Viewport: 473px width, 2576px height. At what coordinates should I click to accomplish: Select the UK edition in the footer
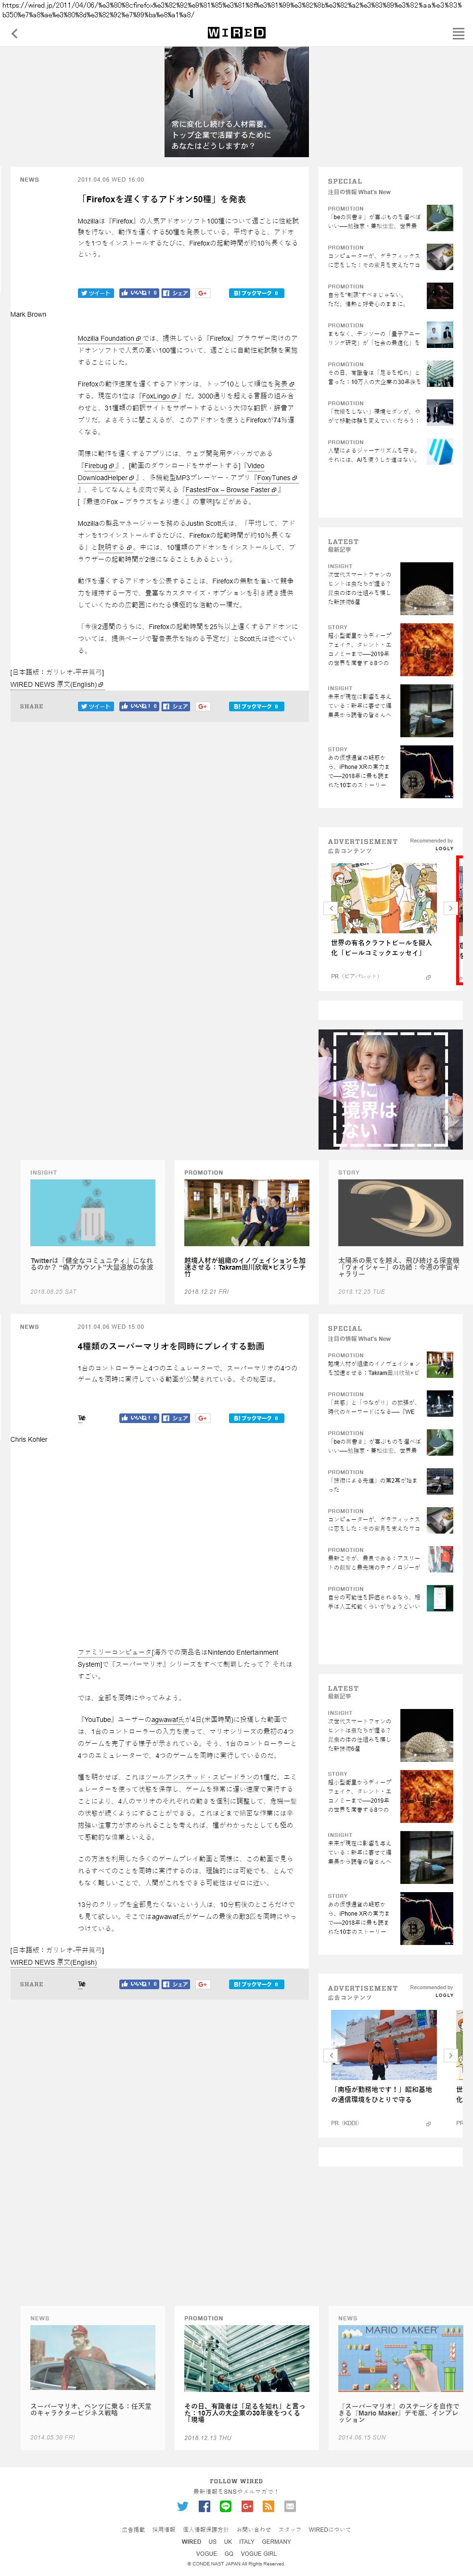click(x=228, y=2541)
